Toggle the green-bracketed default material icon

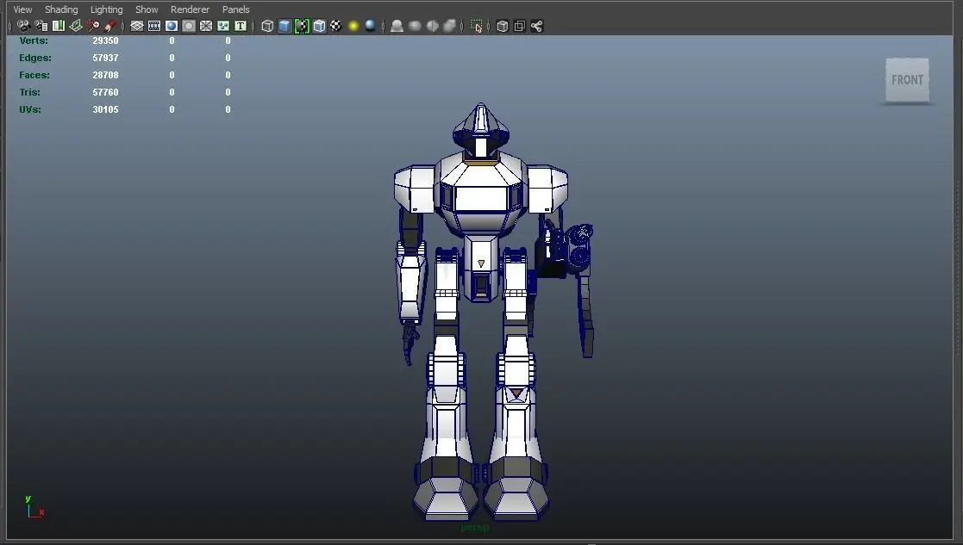pos(302,26)
